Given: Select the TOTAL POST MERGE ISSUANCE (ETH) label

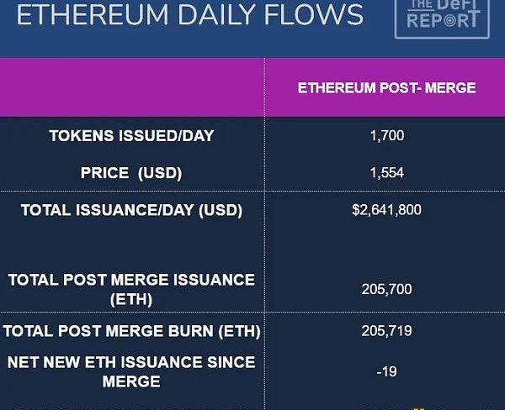Looking at the screenshot, I should [131, 289].
